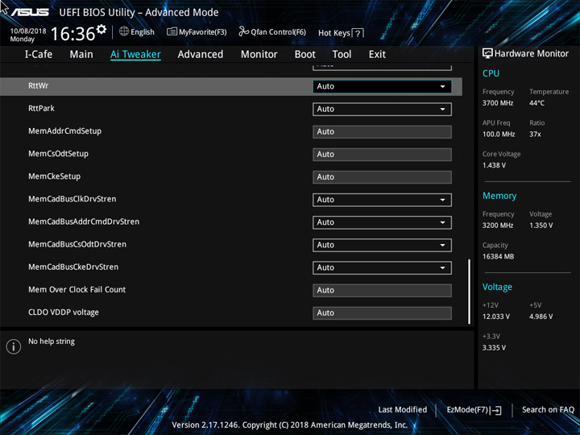Click the Hardware Monitor display icon
Screen dimensions: 580x435
[487, 53]
